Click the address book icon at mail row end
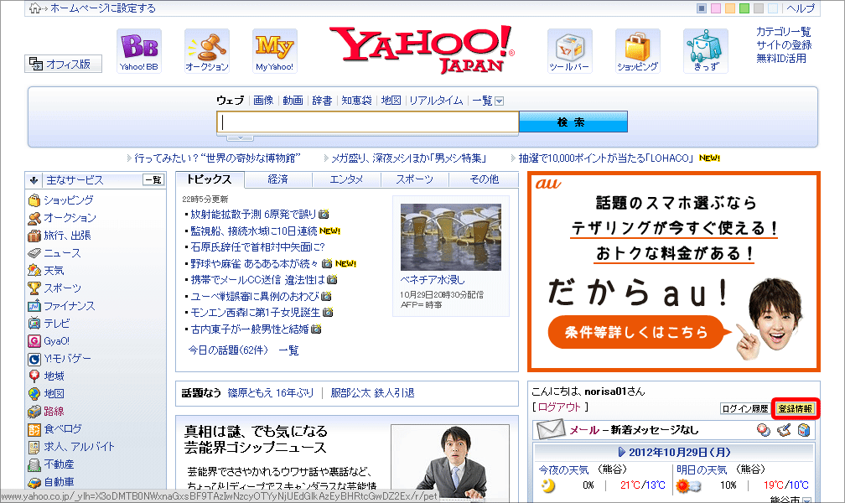This screenshot has width=845, height=503. click(x=803, y=430)
